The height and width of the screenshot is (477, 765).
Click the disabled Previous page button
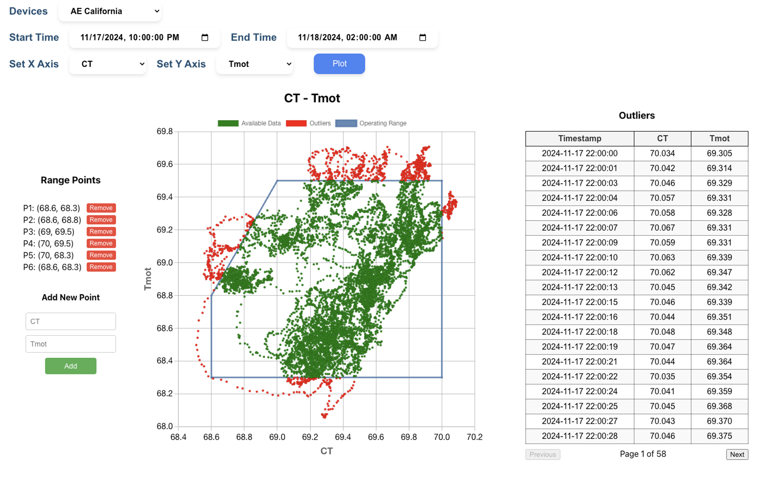pyautogui.click(x=543, y=454)
